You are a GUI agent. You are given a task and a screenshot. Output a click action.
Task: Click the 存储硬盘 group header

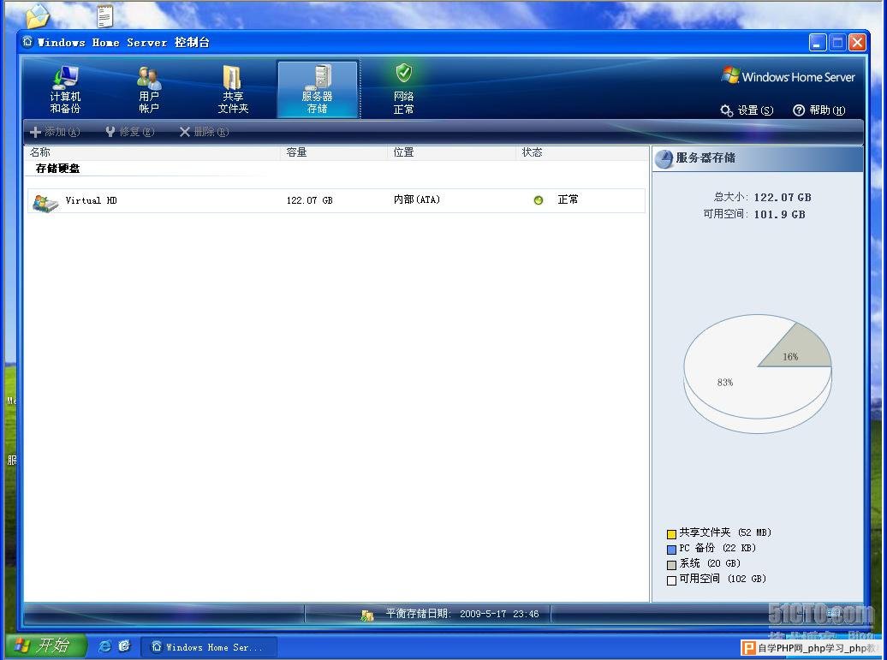(x=57, y=169)
